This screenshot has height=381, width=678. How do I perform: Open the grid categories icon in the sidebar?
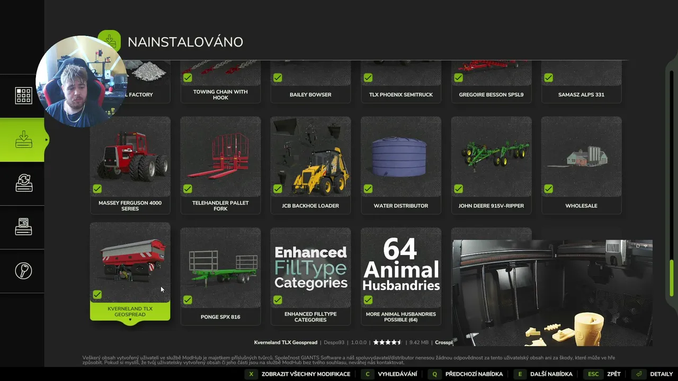23,96
